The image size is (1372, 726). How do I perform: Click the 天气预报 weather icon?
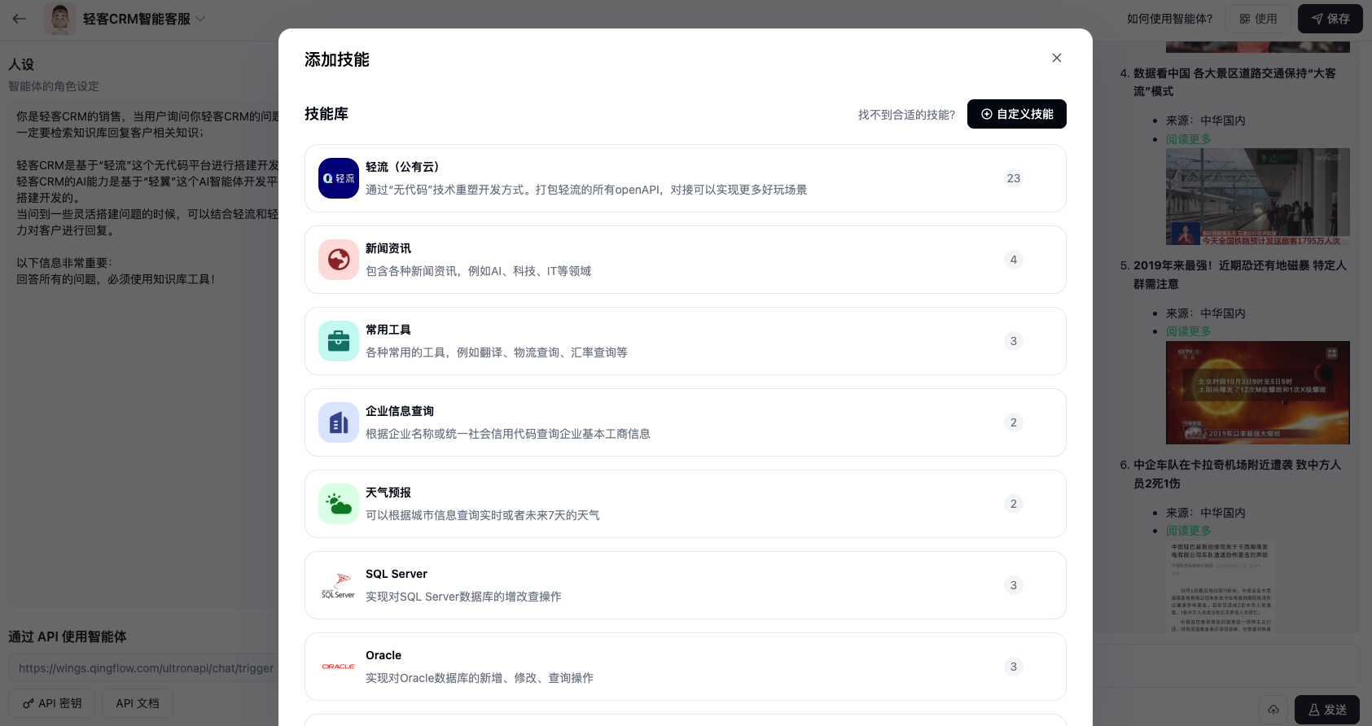(x=339, y=504)
